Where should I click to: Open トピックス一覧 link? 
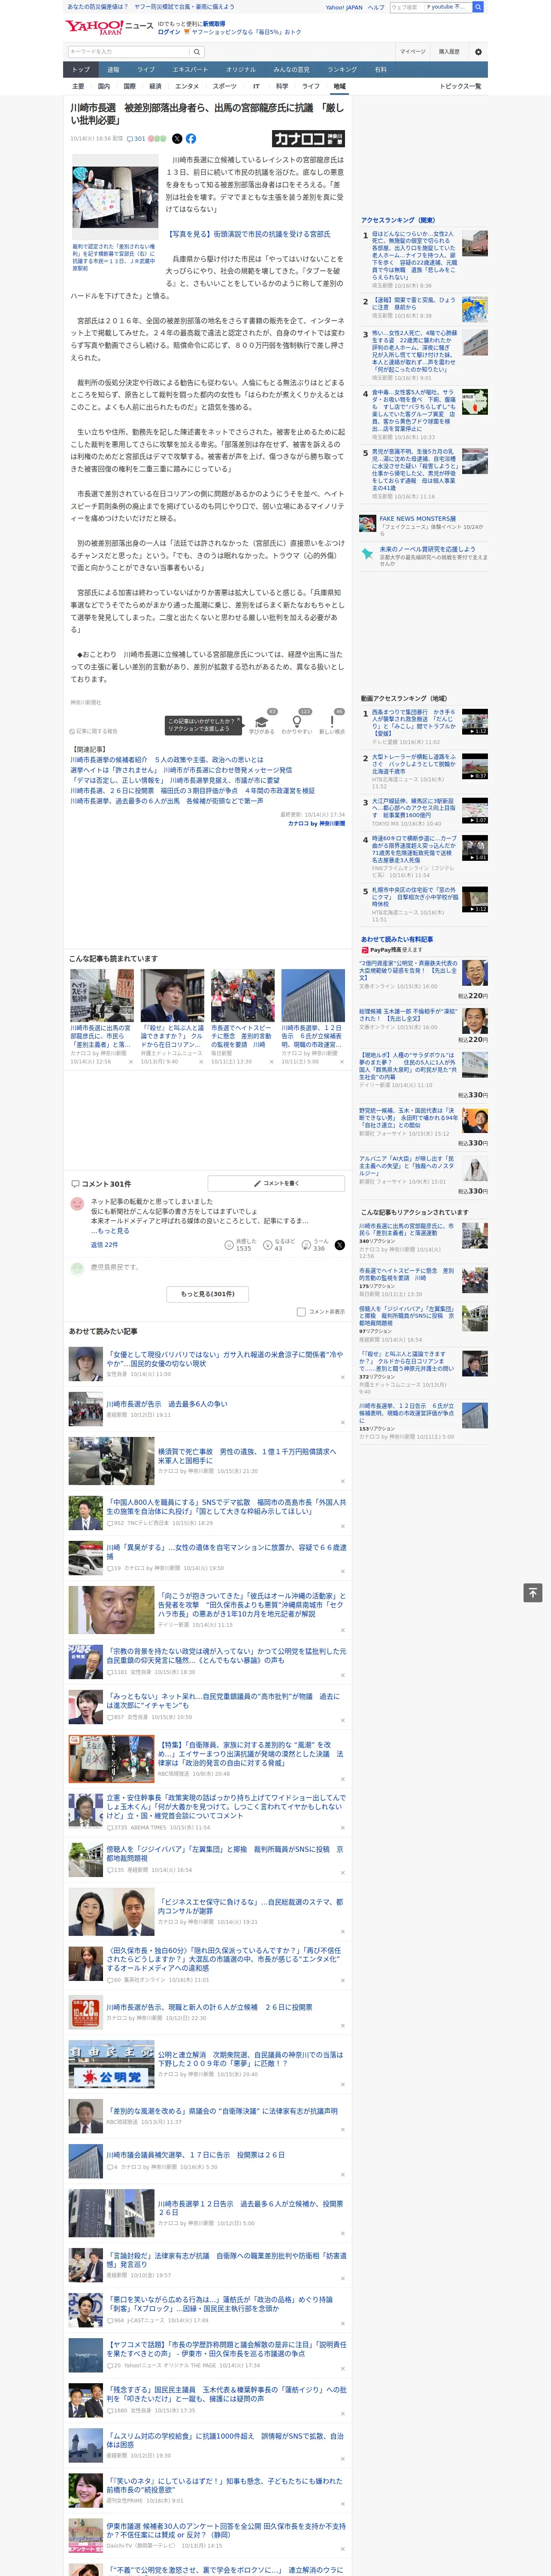pyautogui.click(x=460, y=86)
